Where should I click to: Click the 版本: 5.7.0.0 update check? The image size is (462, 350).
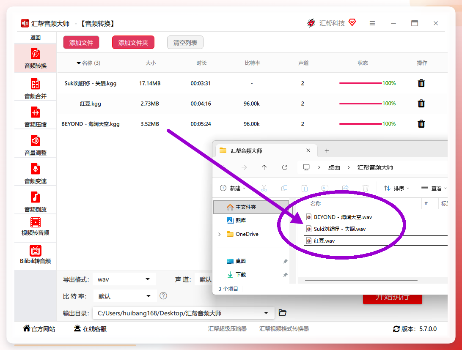tap(415, 329)
